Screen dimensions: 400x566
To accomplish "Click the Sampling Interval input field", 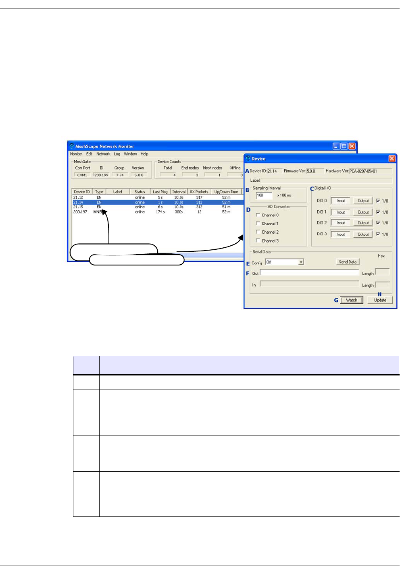I will coord(264,195).
